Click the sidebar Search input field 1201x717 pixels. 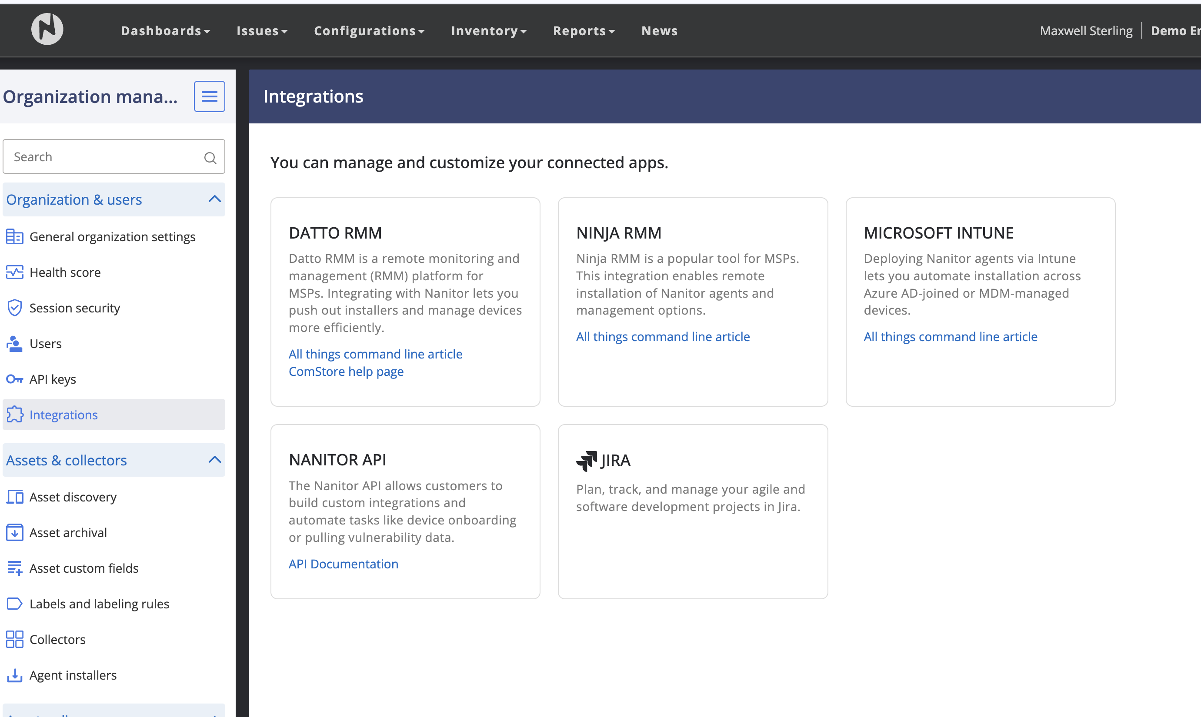coord(104,157)
